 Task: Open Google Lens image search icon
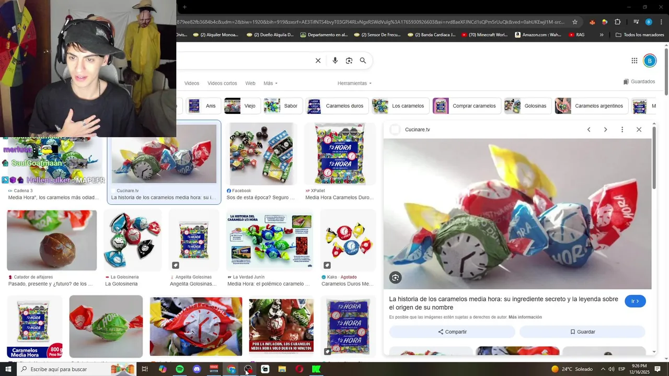click(349, 61)
